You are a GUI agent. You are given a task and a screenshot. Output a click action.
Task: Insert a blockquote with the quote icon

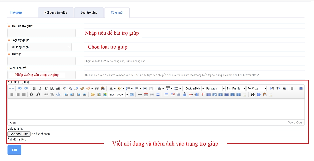(97, 88)
